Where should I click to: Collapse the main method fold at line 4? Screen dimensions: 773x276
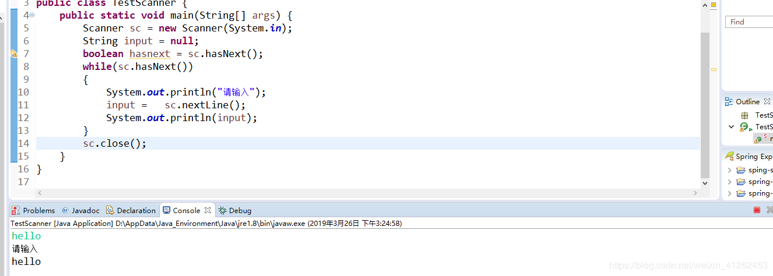(x=32, y=15)
